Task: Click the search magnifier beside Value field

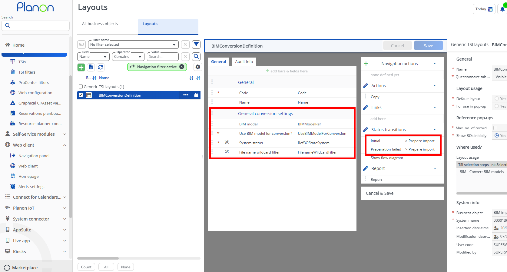Action: pyautogui.click(x=196, y=56)
